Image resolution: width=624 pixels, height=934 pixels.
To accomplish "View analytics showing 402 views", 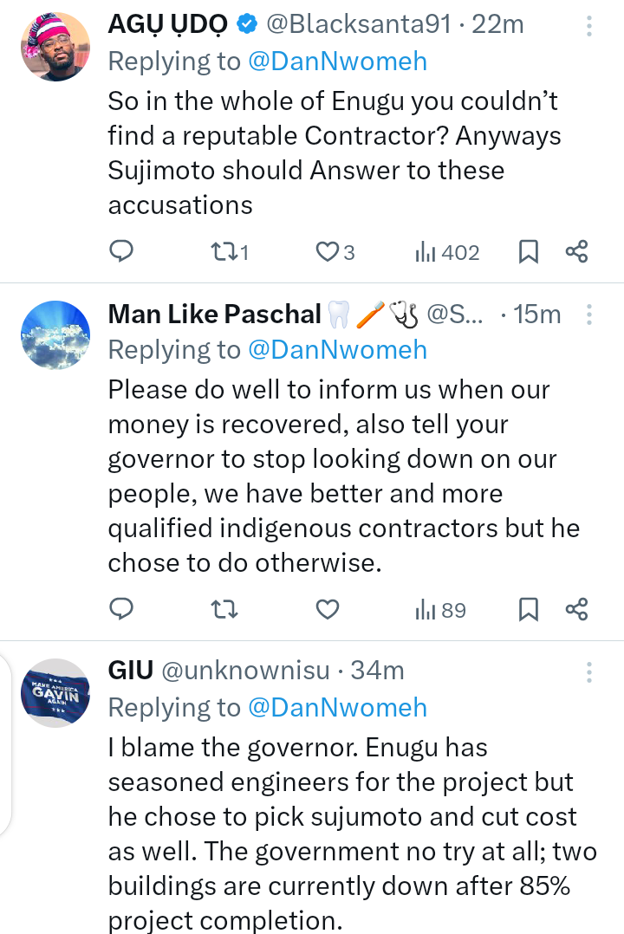I will (x=447, y=252).
